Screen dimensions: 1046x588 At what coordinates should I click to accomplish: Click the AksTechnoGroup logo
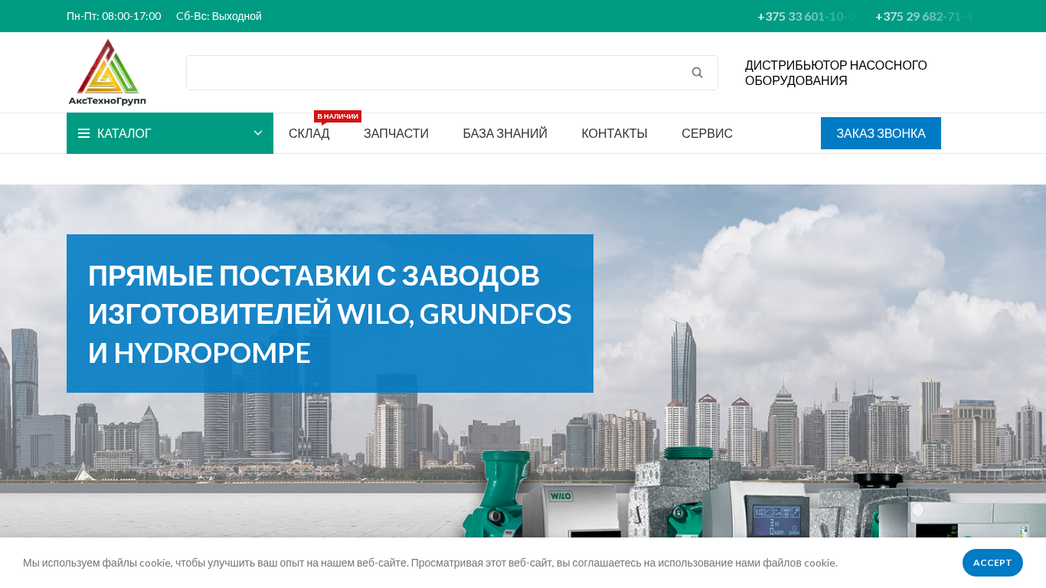point(107,72)
